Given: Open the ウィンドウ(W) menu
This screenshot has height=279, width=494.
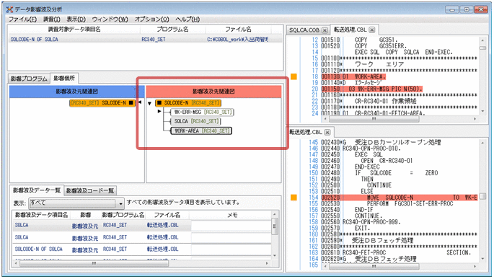Looking at the screenshot, I should [110, 19].
